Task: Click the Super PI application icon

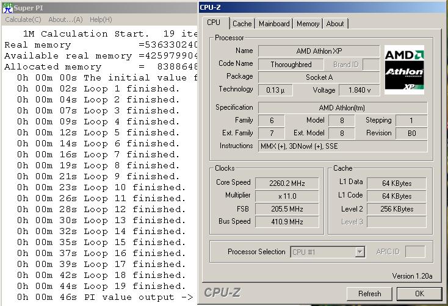Action: click(x=7, y=8)
